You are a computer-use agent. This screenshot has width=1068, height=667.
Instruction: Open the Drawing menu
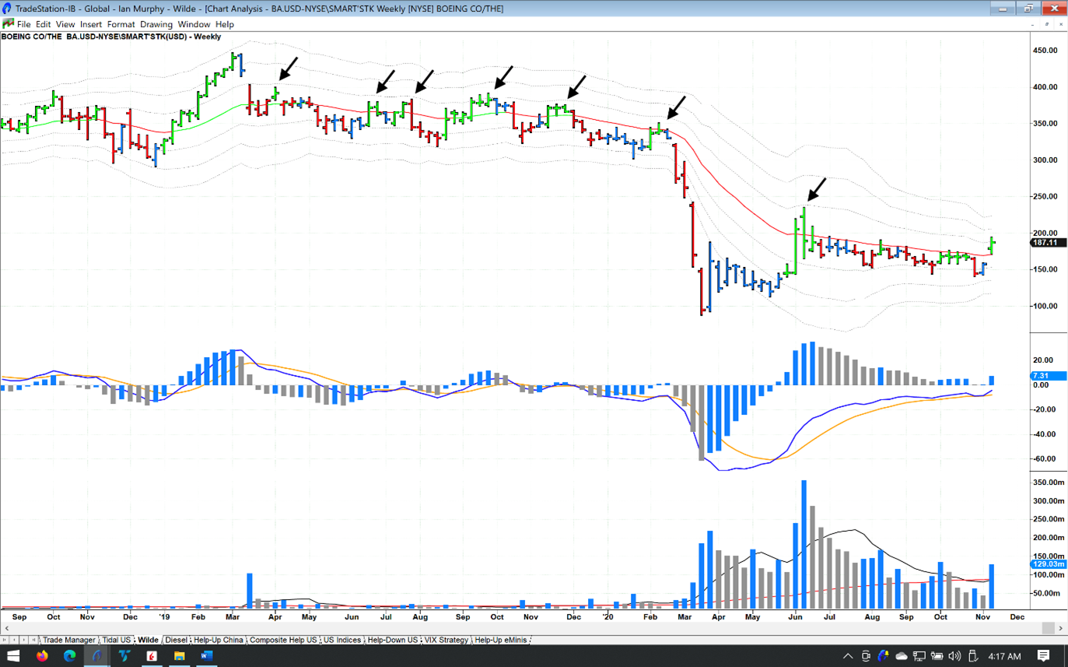[156, 24]
